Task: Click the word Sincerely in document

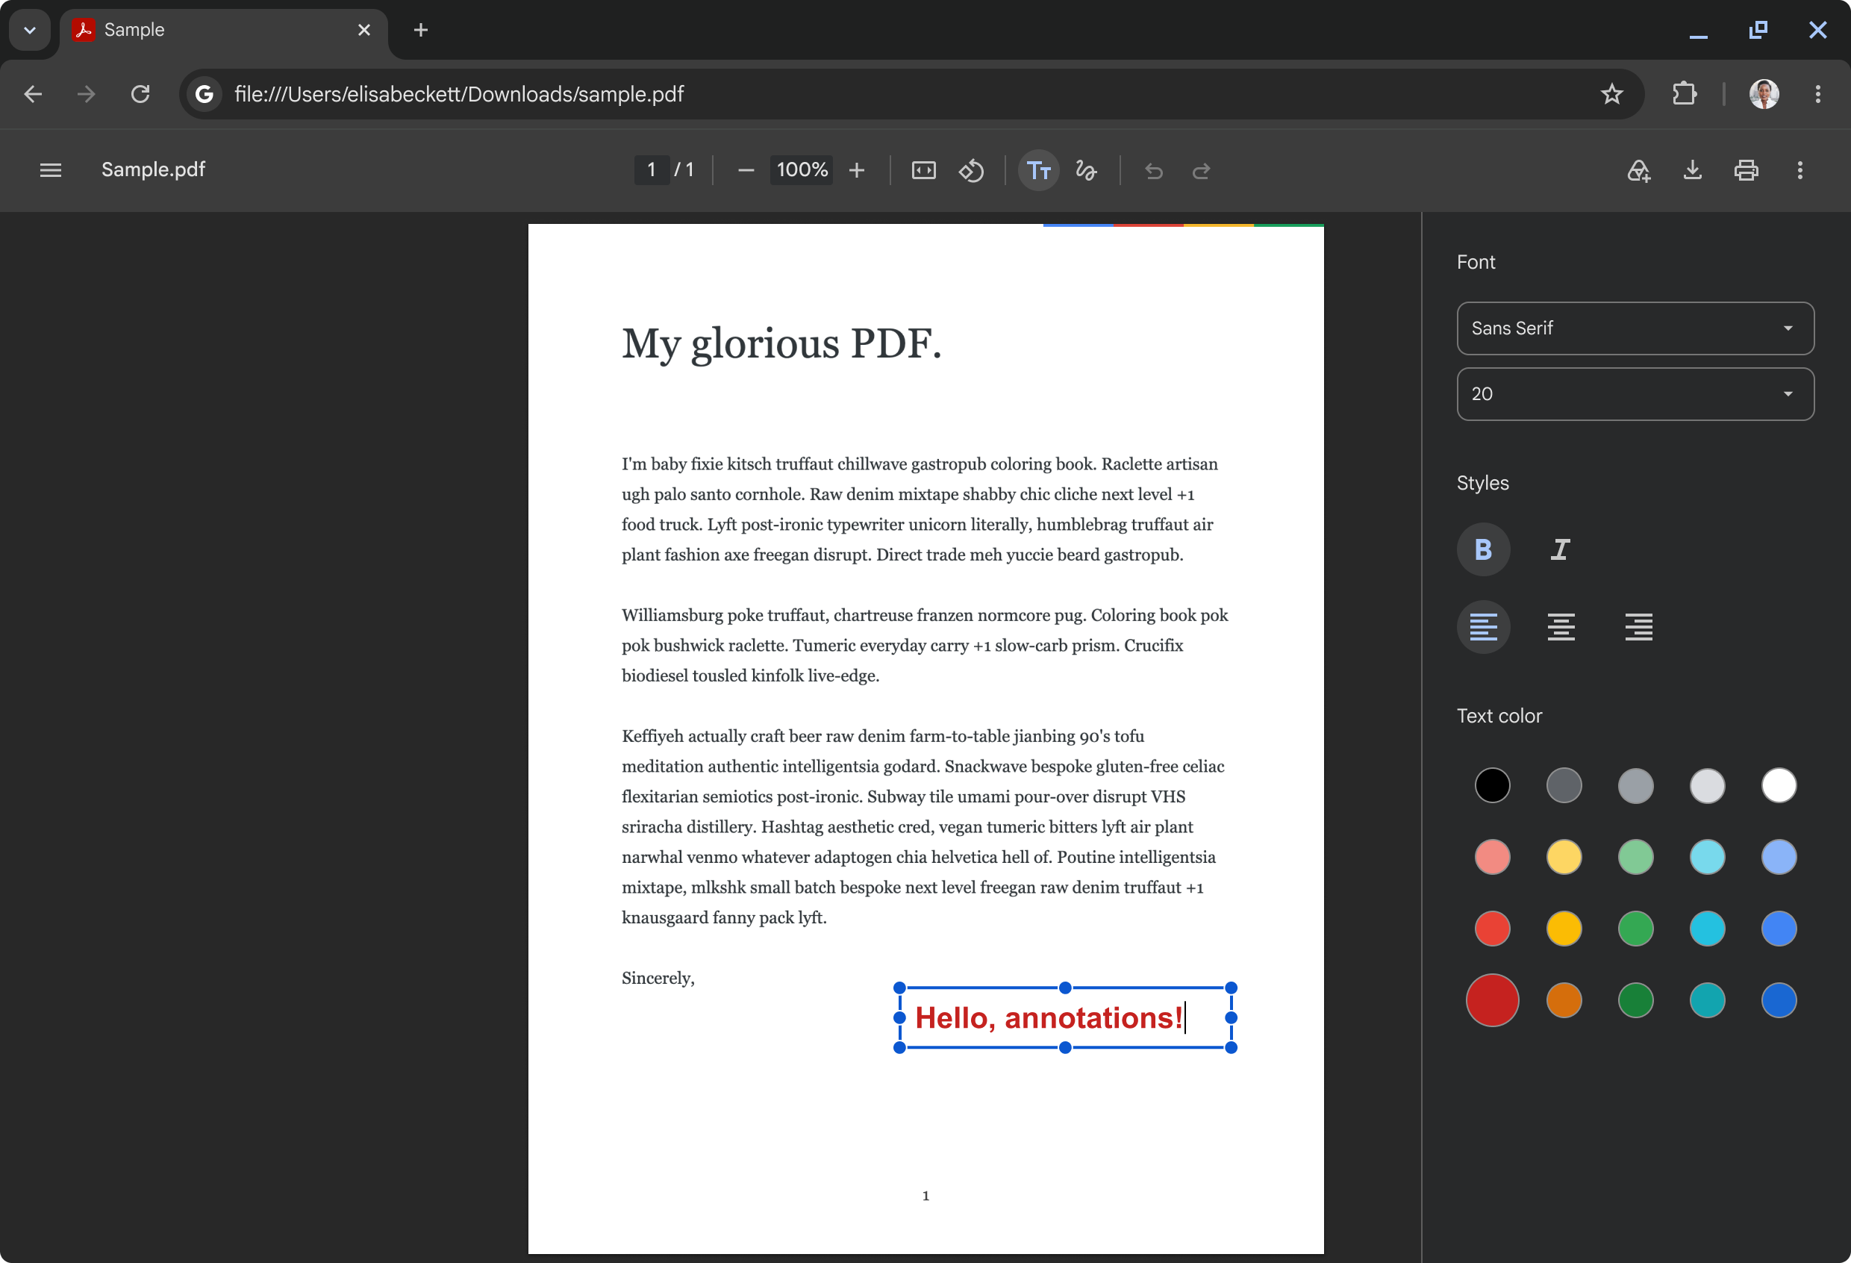Action: tap(658, 978)
